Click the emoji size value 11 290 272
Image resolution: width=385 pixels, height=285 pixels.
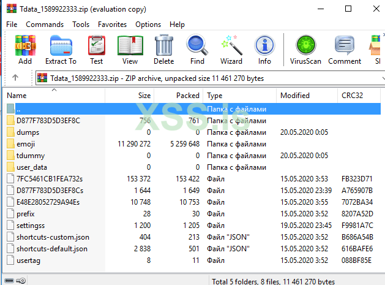click(134, 144)
